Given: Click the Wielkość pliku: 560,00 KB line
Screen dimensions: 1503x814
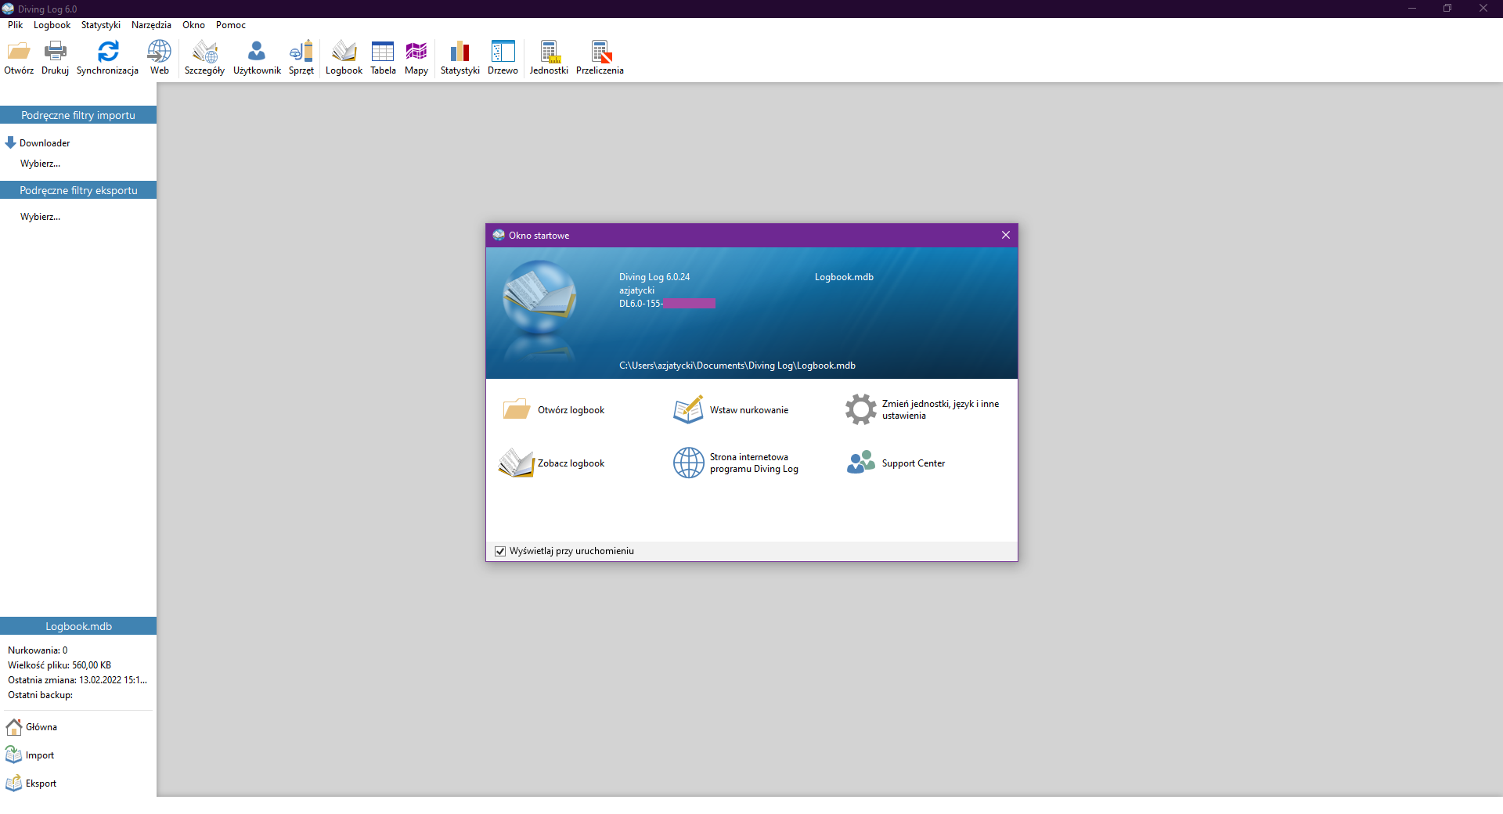Looking at the screenshot, I should (x=59, y=665).
